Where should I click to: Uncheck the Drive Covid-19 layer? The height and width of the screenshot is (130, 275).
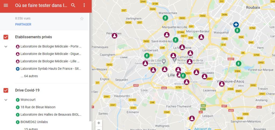(x=6, y=90)
